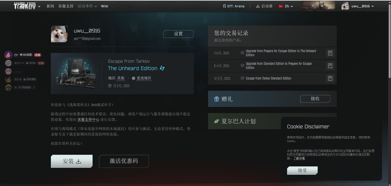Open 启动器 launcher download in header
The width and height of the screenshot is (391, 186).
[264, 6]
